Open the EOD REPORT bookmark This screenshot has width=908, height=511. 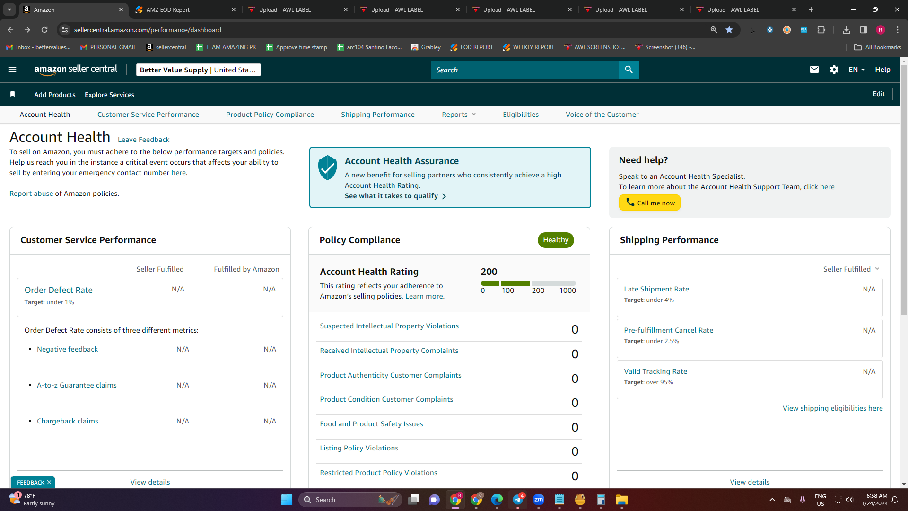coord(471,47)
